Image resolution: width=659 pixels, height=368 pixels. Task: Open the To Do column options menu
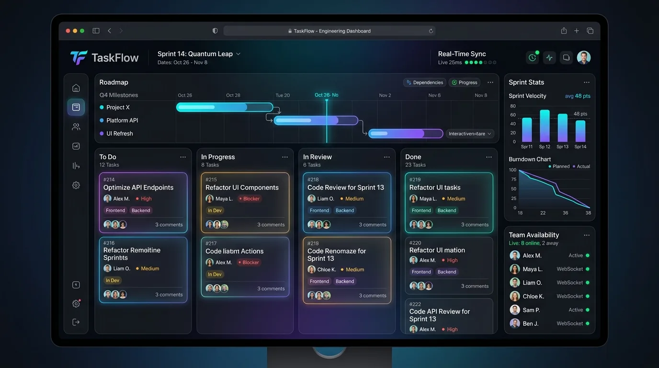point(183,157)
